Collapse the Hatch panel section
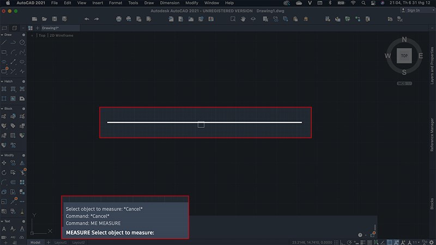 point(2,81)
